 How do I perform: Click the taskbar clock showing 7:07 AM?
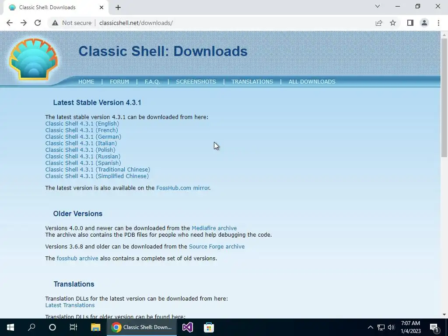(410, 327)
